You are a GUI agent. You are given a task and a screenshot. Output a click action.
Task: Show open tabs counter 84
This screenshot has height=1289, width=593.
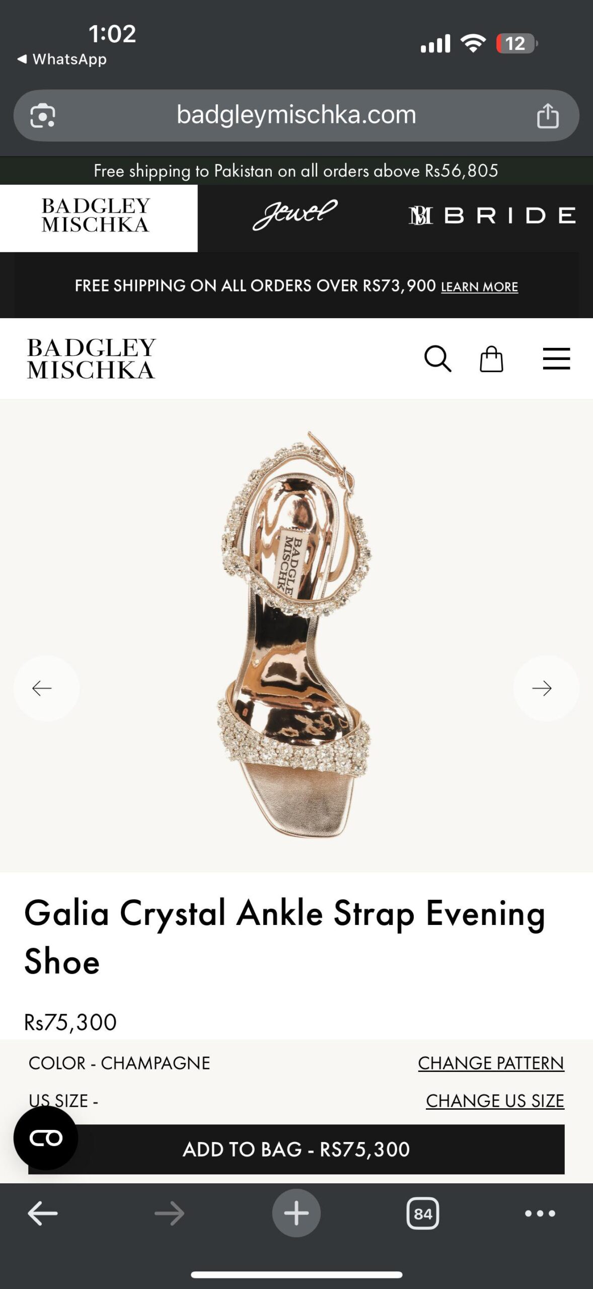[x=423, y=1213]
